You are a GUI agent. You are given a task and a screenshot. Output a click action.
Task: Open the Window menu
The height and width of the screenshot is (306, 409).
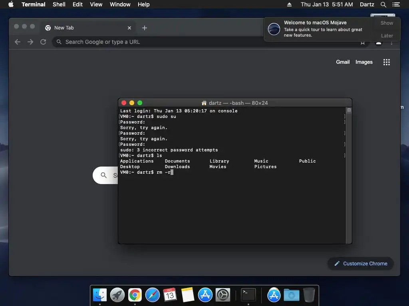pos(120,4)
